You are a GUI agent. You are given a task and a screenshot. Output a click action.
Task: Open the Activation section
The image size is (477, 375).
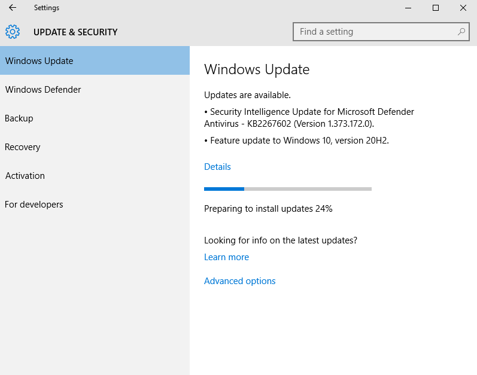pos(95,175)
